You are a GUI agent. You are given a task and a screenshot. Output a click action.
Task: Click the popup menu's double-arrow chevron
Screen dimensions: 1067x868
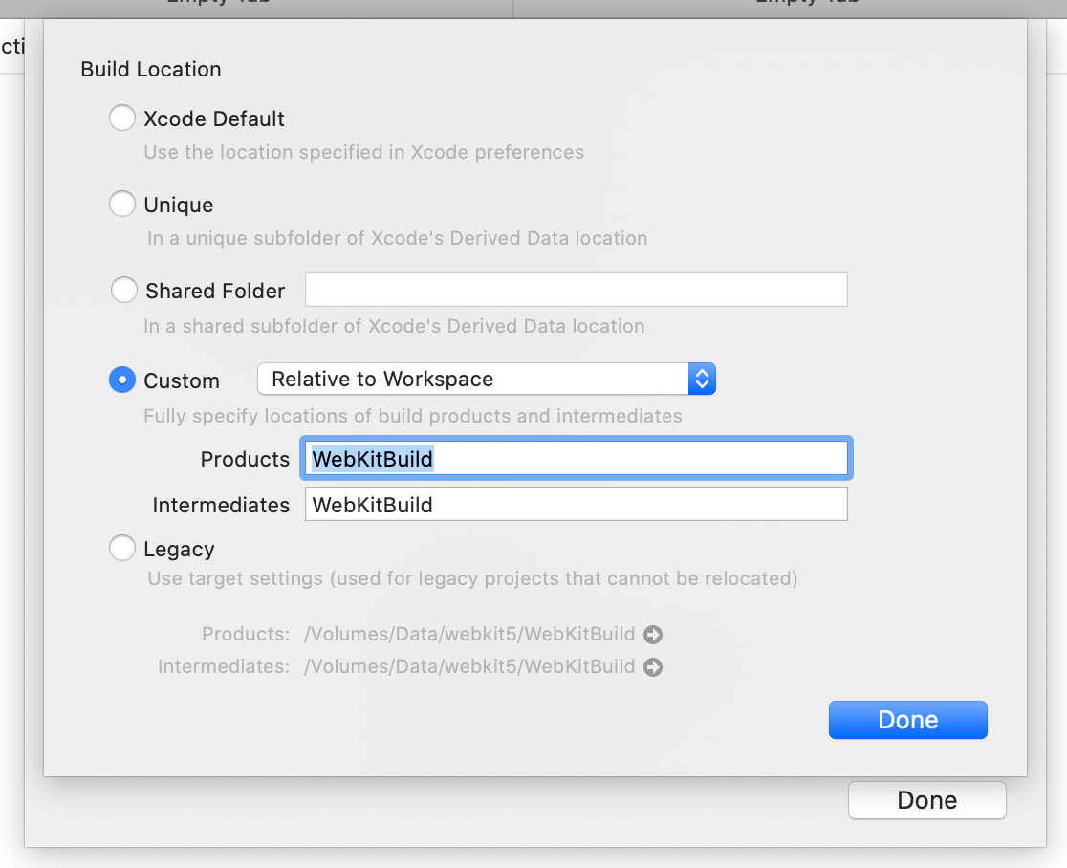pyautogui.click(x=702, y=379)
